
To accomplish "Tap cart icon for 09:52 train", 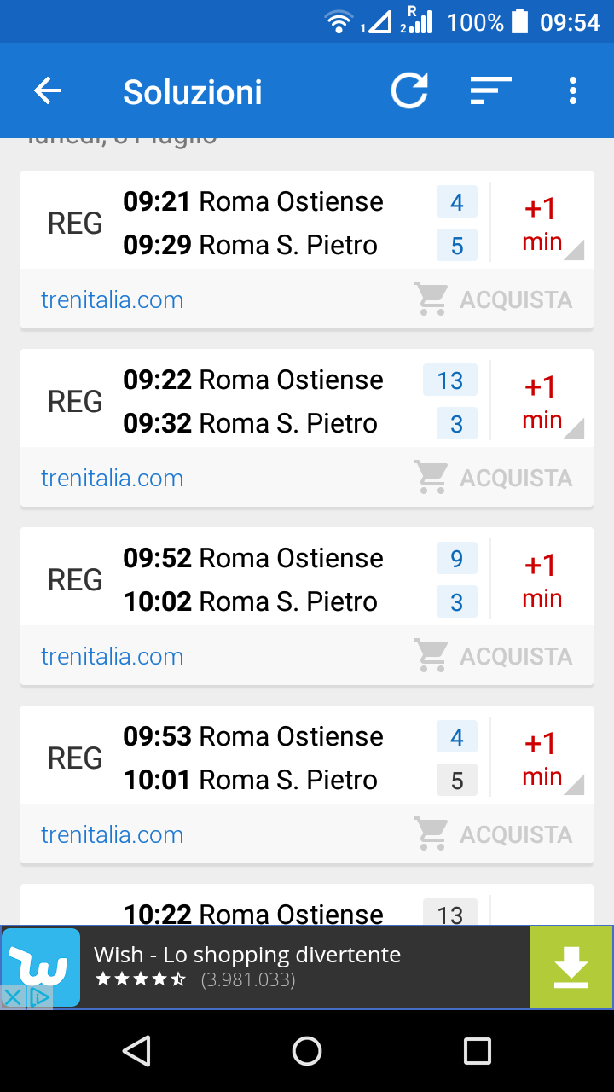I will pos(431,656).
